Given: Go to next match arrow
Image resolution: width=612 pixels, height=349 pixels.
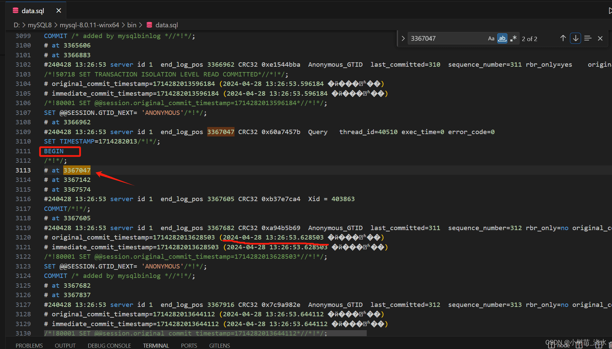Looking at the screenshot, I should [575, 38].
